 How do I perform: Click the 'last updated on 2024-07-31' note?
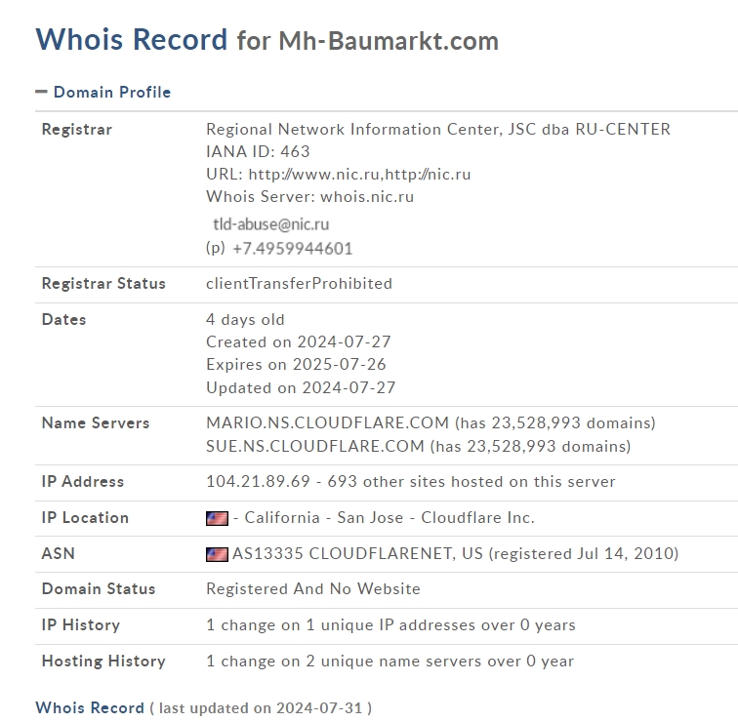(x=261, y=708)
